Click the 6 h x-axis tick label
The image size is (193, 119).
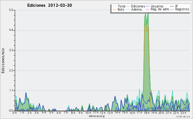tap(59, 113)
